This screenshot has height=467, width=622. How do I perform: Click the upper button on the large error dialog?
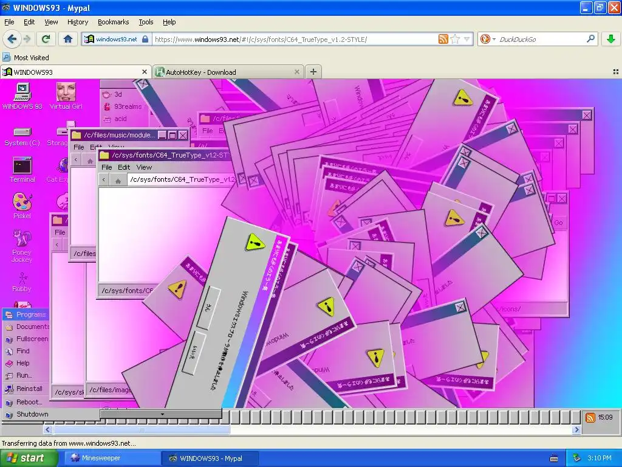[209, 308]
